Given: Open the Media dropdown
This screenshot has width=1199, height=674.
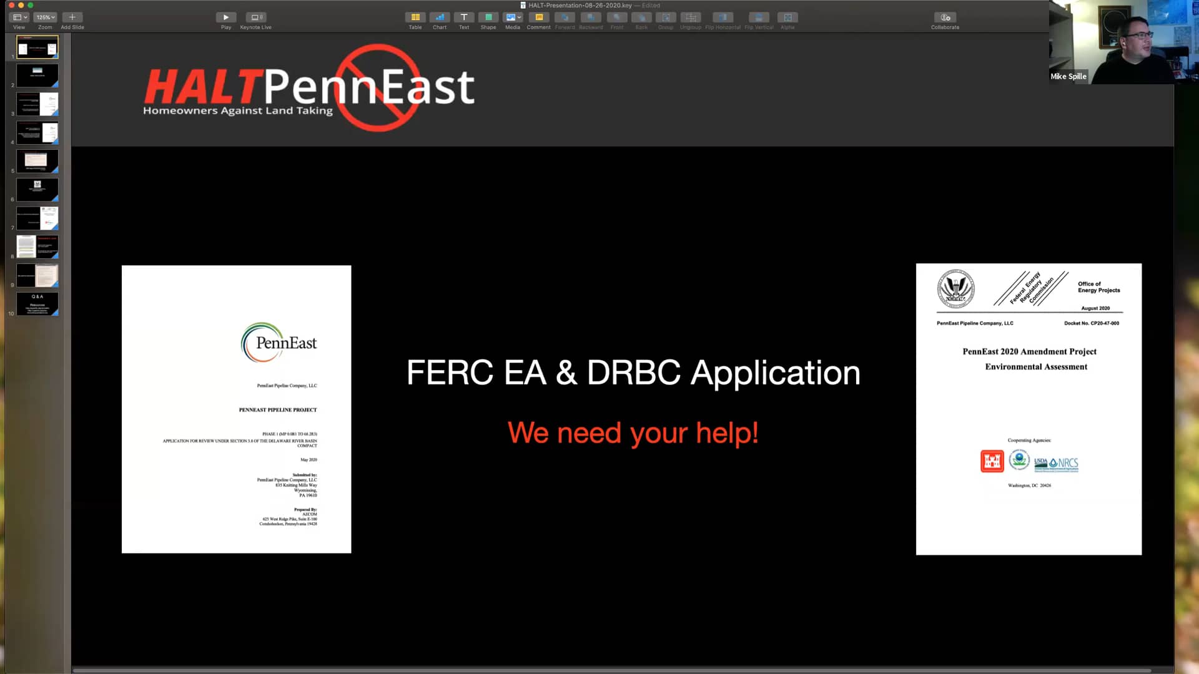Looking at the screenshot, I should click(x=513, y=17).
